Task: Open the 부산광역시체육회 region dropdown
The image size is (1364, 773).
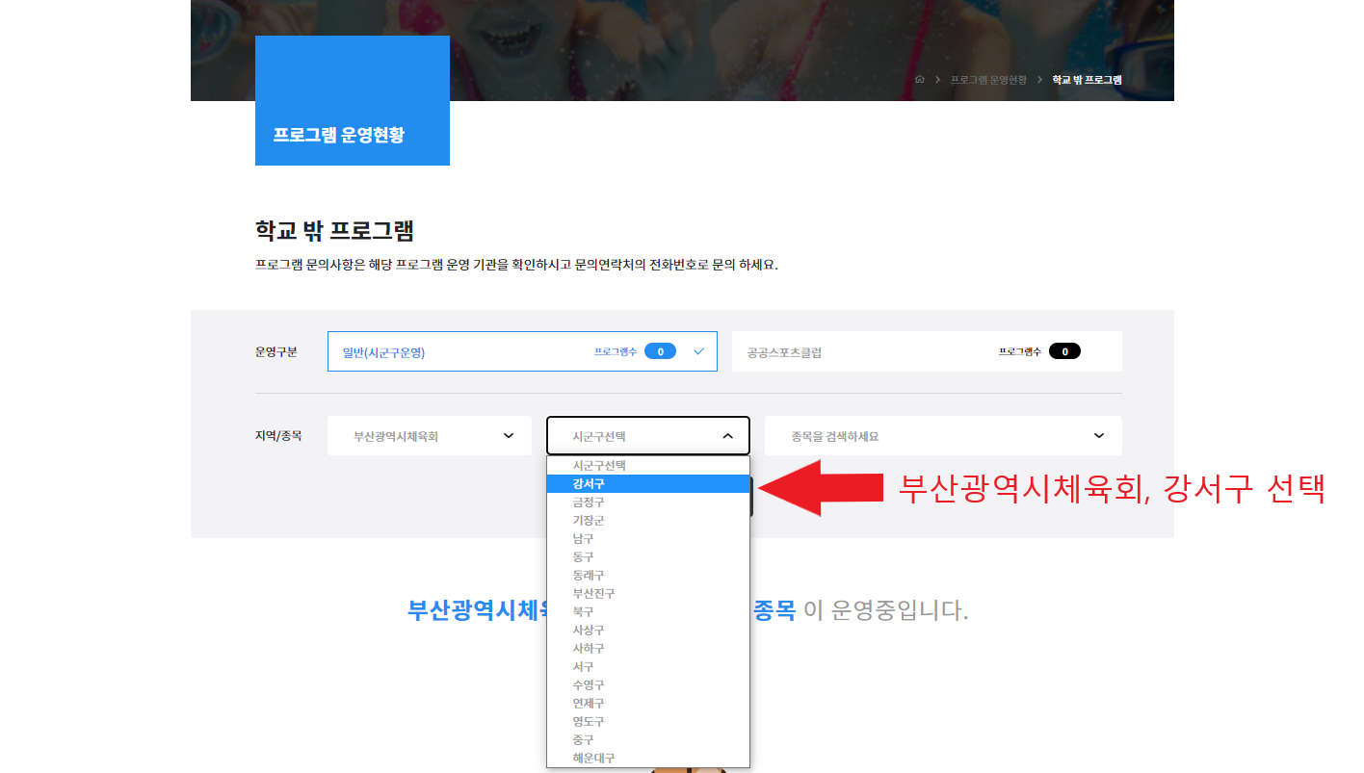Action: click(x=430, y=436)
